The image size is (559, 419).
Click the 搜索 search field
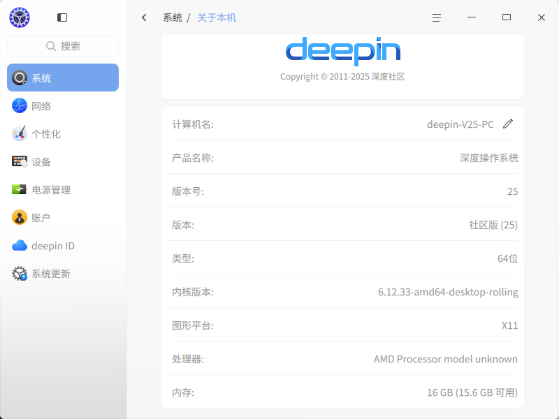tap(63, 46)
